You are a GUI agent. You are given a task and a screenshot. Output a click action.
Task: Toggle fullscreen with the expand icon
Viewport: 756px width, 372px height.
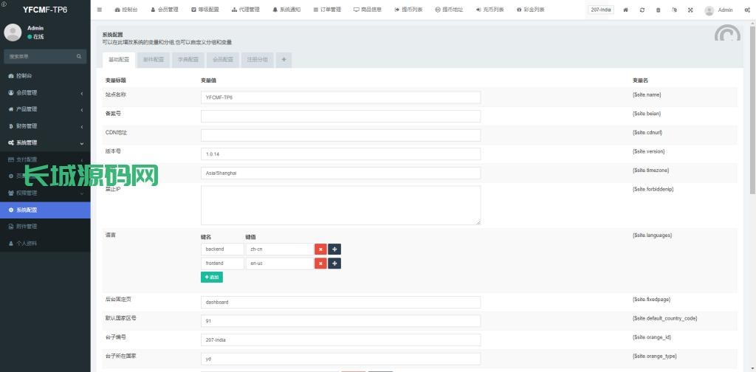(690, 10)
